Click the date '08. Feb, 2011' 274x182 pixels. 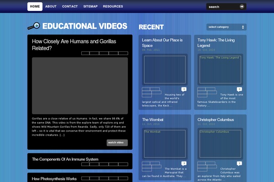click(x=151, y=50)
